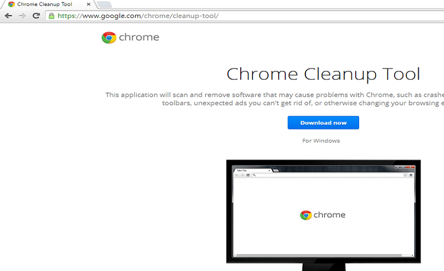Click the hamburger menu icon in the illustrated browser
Viewport: 444px width, 271px height.
point(411,175)
